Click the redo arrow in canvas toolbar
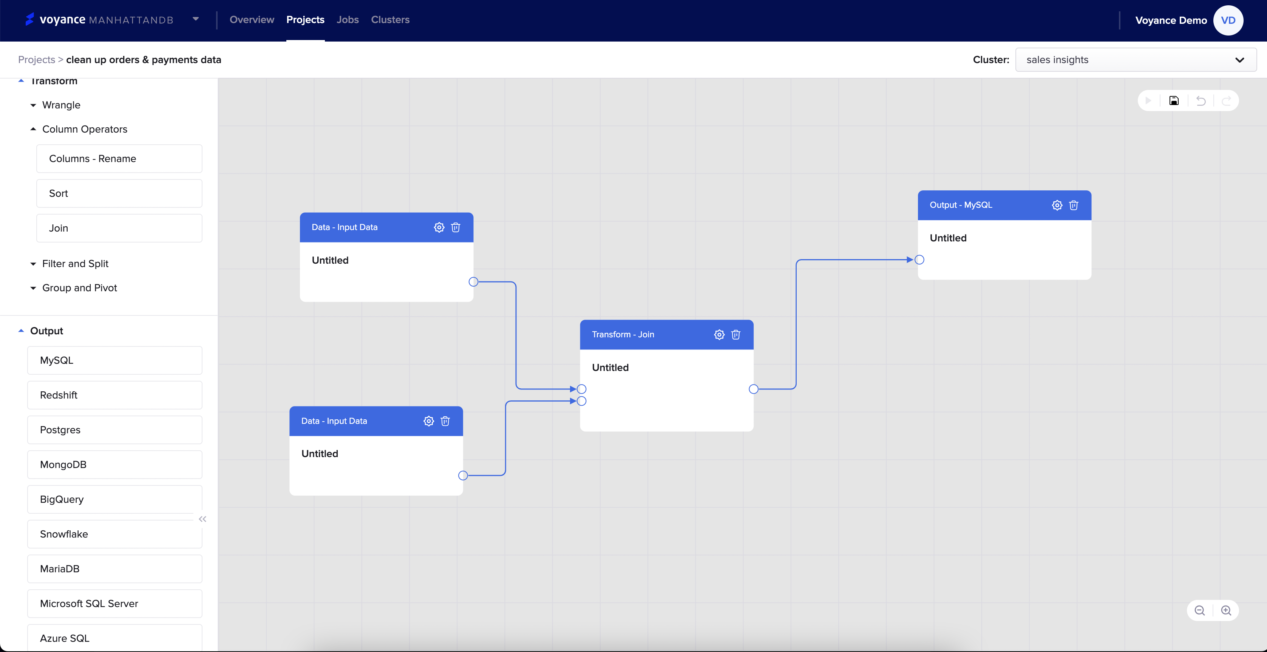This screenshot has width=1267, height=652. point(1226,101)
